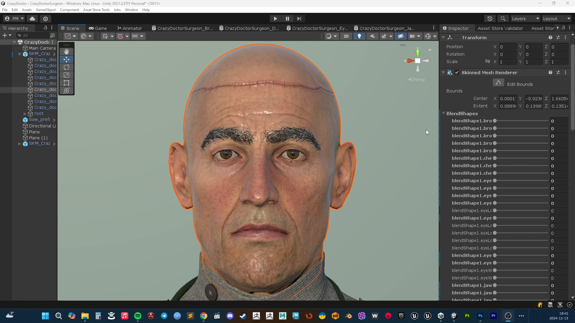This screenshot has height=323, width=575.
Task: Open the Layout dropdown
Action: 557,19
